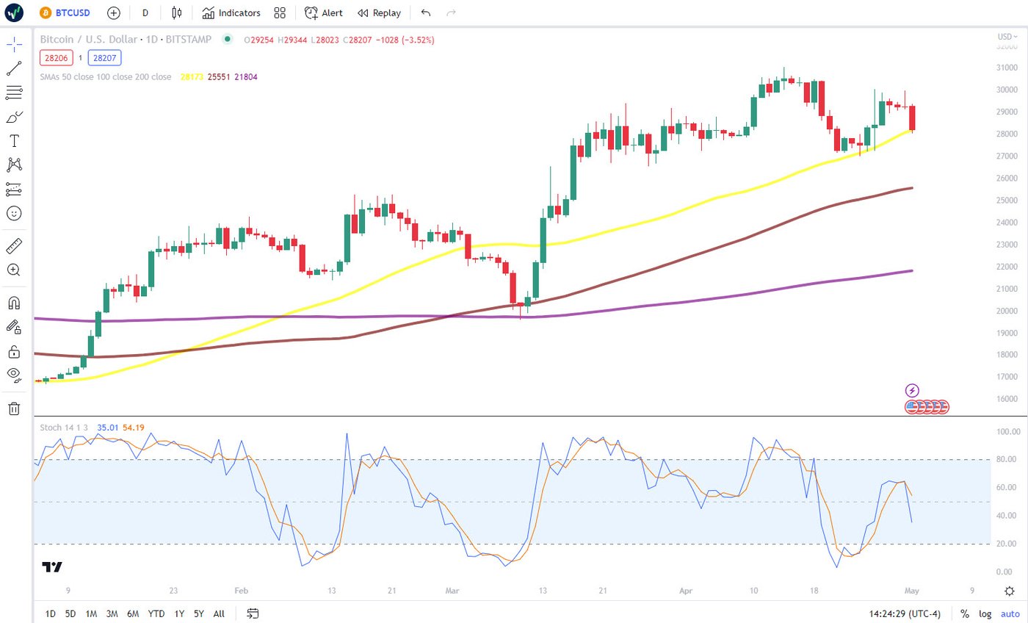Toggle log scale on price axis

[985, 613]
